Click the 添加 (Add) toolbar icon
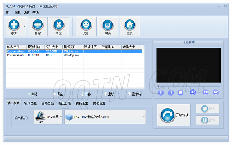The image size is (232, 145). 14,25
